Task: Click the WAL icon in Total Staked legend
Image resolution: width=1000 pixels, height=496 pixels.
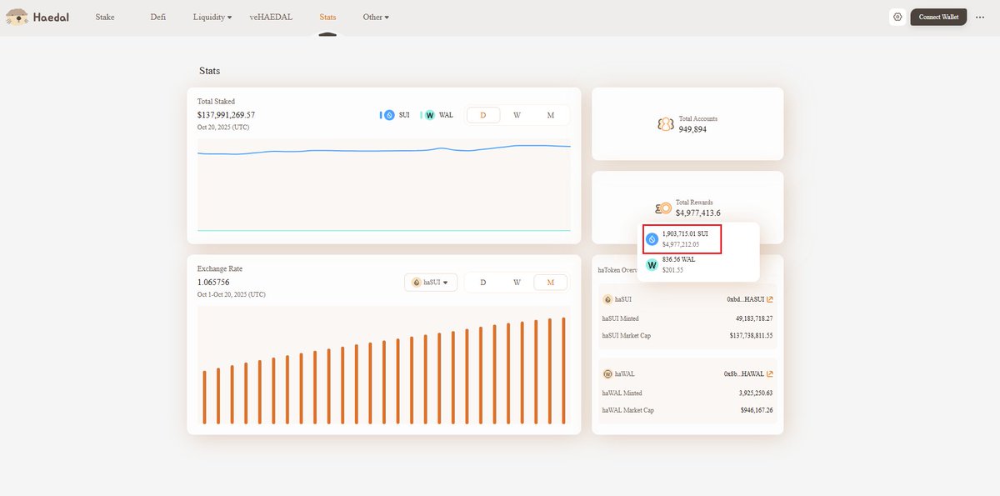Action: click(430, 115)
